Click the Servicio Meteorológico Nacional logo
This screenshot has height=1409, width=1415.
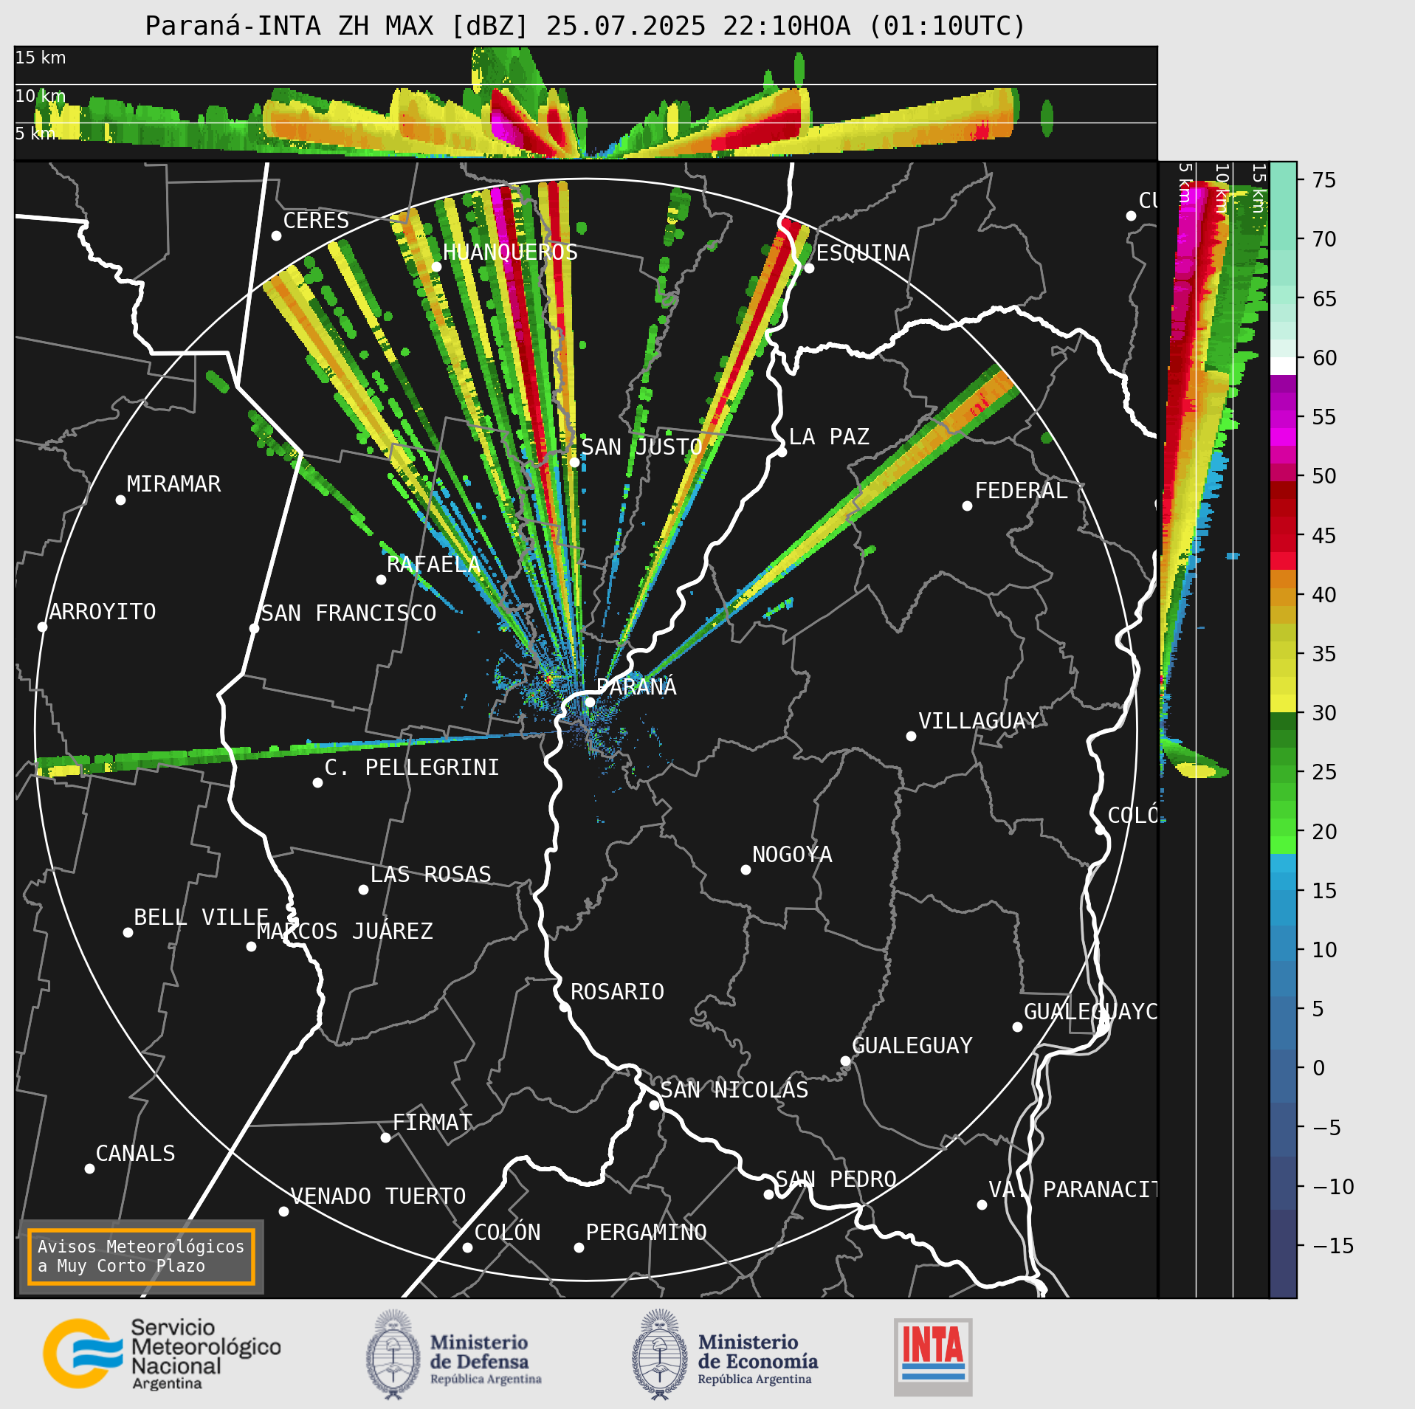[x=162, y=1354]
